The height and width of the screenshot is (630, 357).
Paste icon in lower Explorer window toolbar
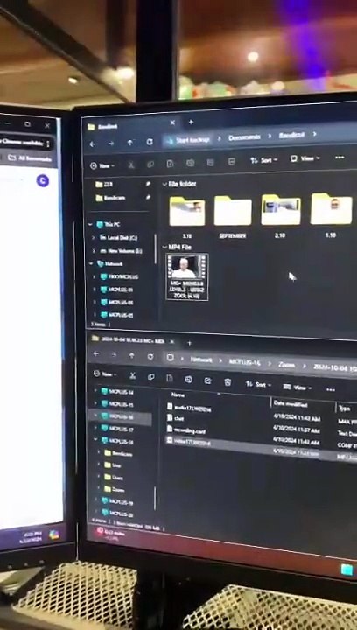(x=170, y=379)
